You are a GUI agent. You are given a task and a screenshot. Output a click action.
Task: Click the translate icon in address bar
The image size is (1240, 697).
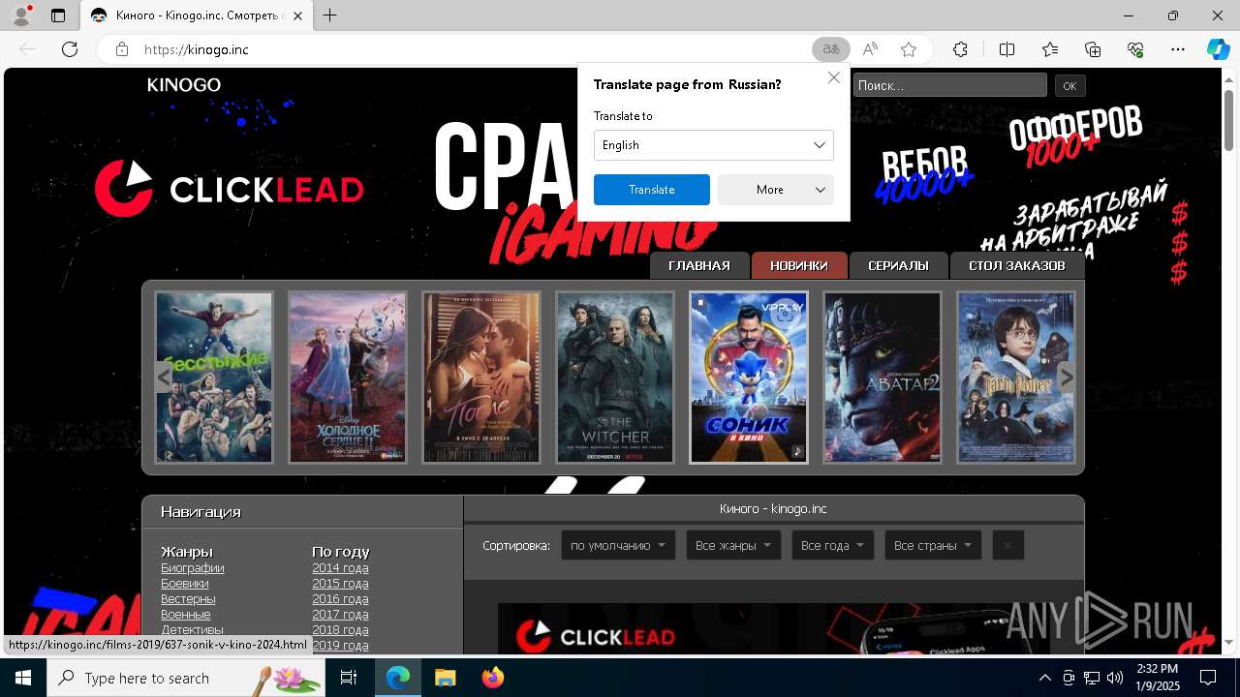tap(830, 49)
